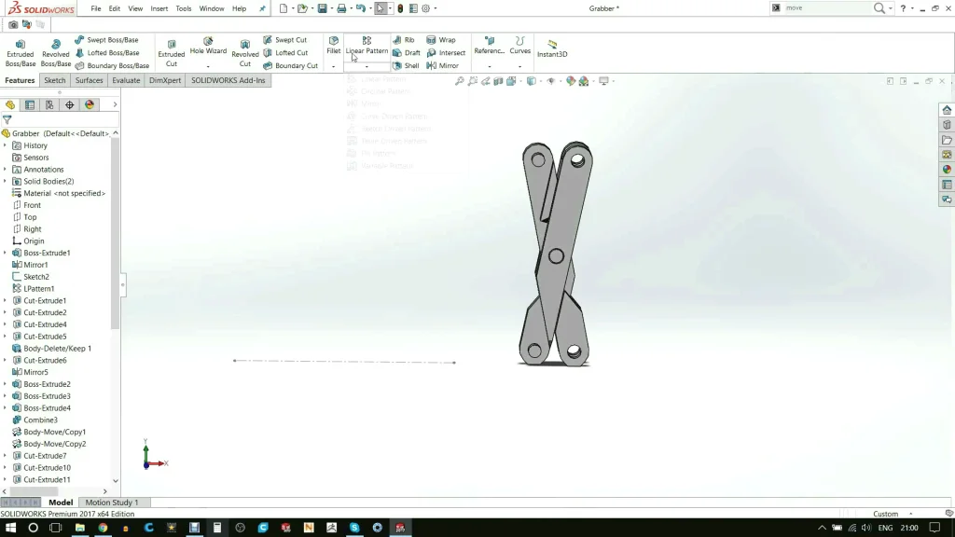This screenshot has width=955, height=537.
Task: Select the Revolved Boss/Base tool
Action: coord(55,53)
